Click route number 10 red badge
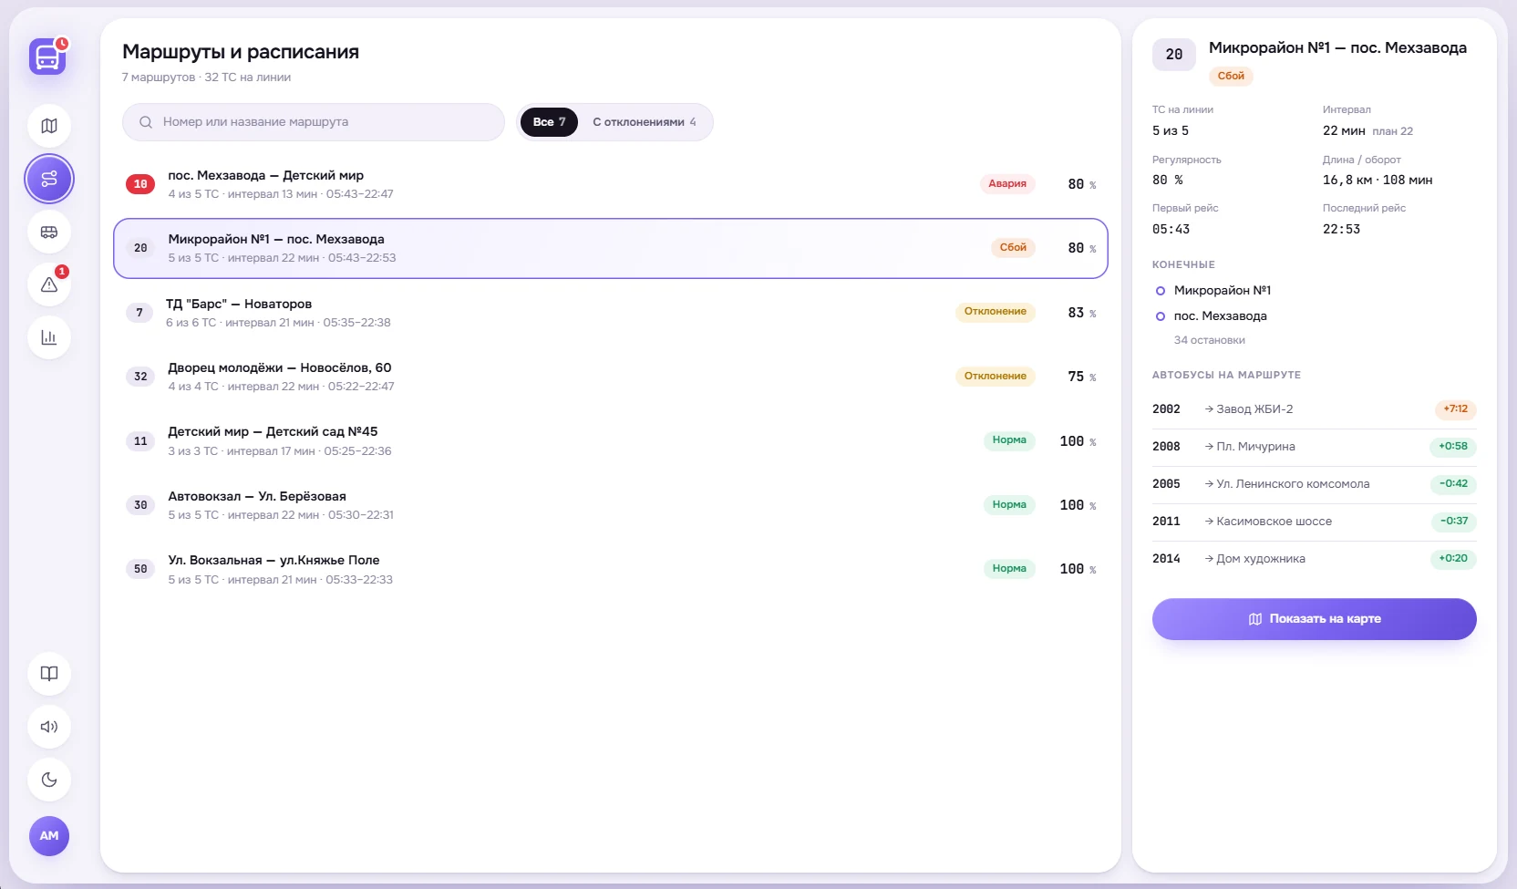The height and width of the screenshot is (889, 1517). pos(140,184)
